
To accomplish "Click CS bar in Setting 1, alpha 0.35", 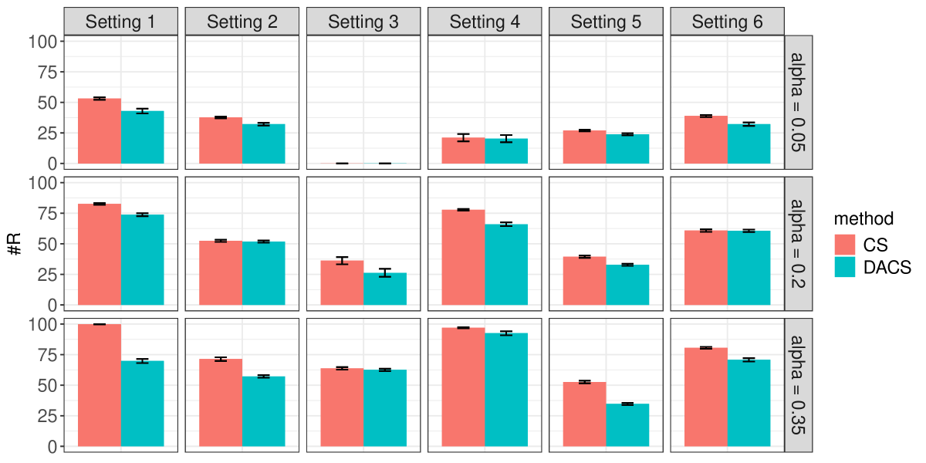I will pyautogui.click(x=100, y=385).
